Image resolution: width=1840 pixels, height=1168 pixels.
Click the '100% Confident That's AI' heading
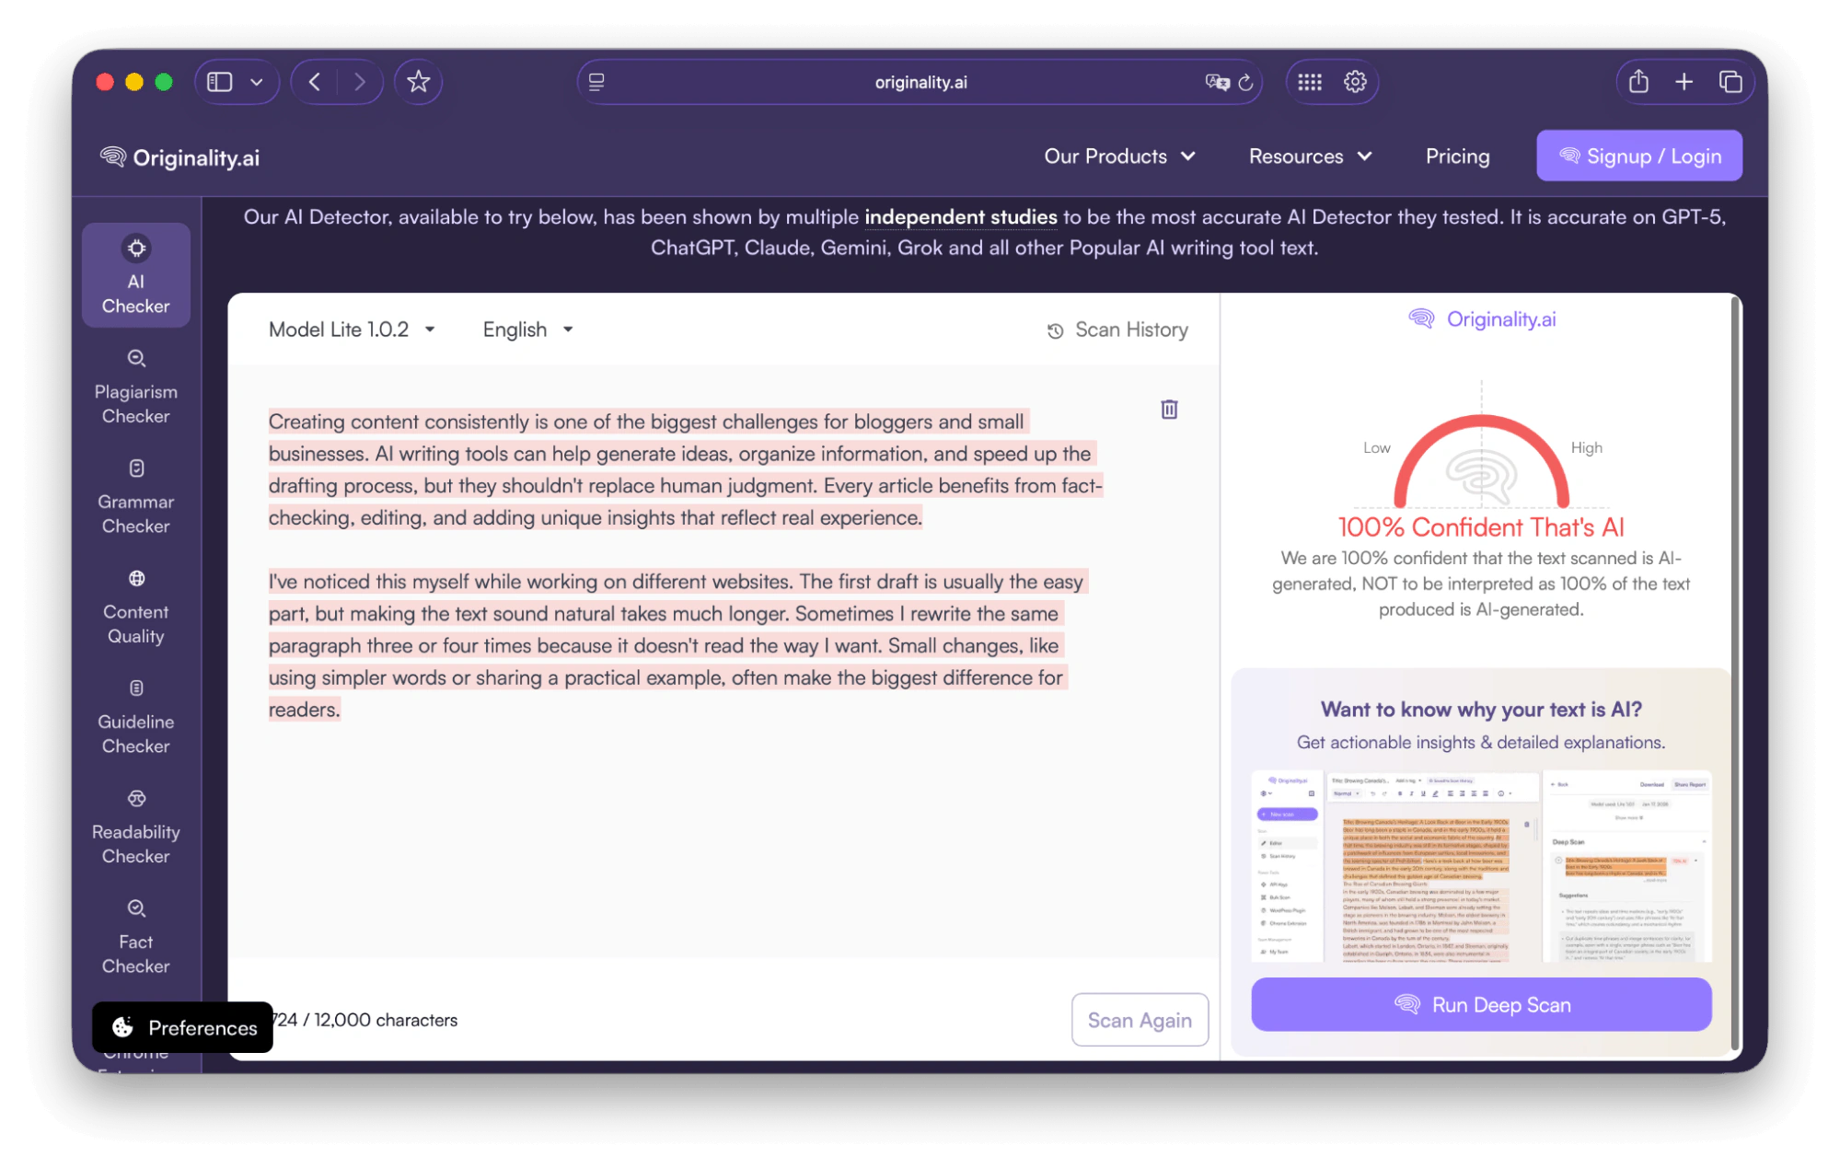(1481, 527)
